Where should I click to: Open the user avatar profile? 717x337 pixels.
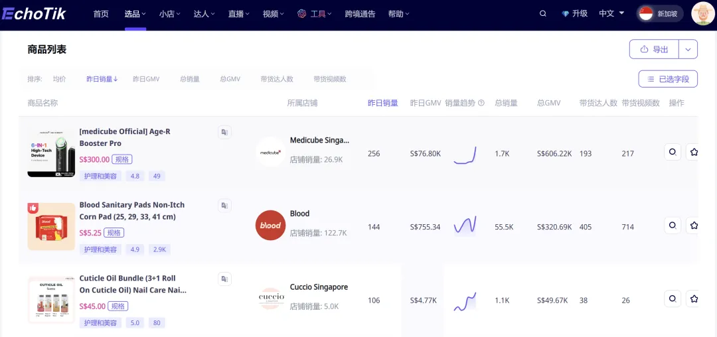703,14
